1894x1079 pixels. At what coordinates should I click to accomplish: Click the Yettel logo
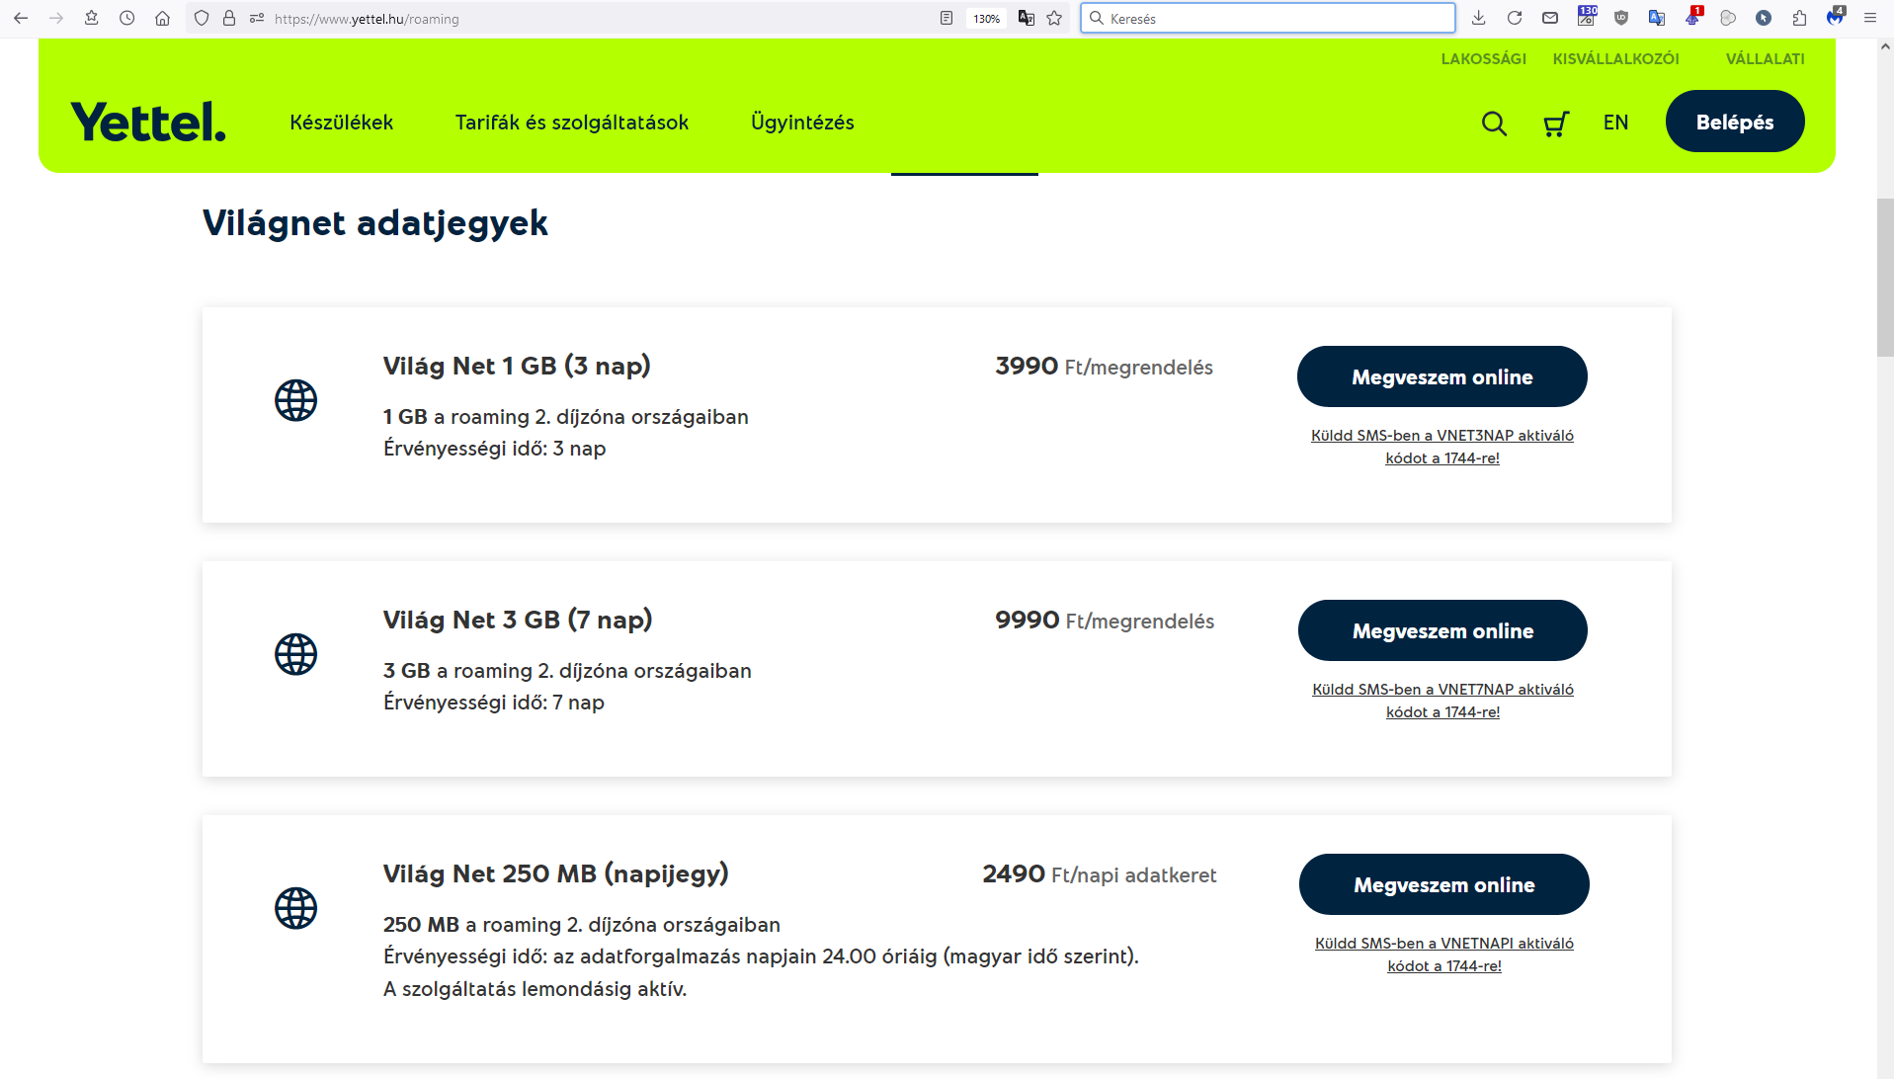pos(148,122)
